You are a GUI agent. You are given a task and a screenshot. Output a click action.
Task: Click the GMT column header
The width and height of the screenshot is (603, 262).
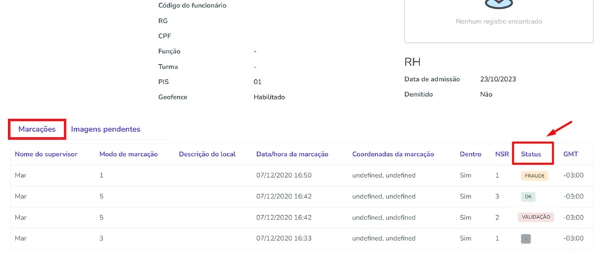[x=571, y=154]
